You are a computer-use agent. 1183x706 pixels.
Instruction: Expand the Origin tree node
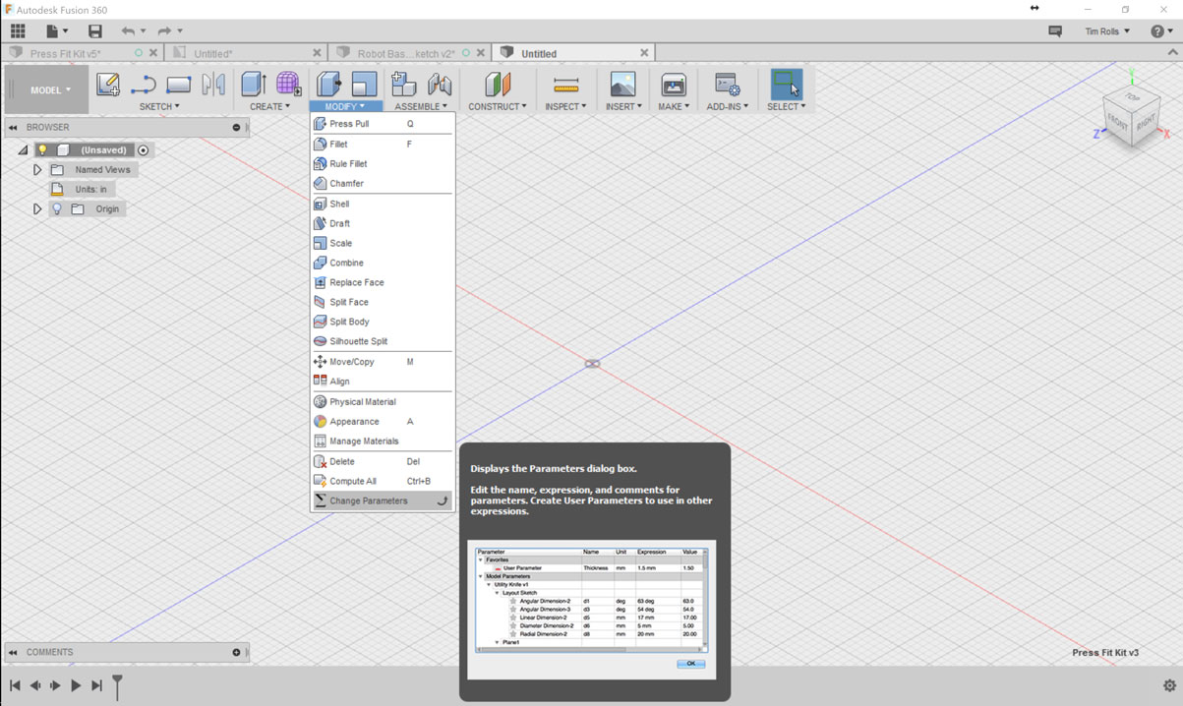click(37, 209)
